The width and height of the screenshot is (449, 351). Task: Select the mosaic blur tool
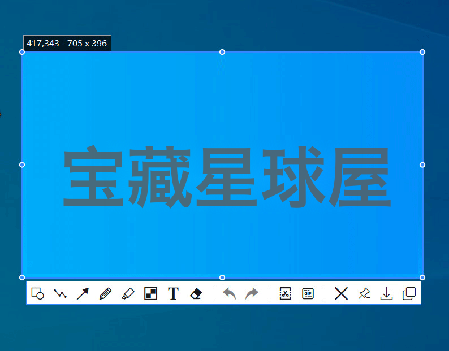pyautogui.click(x=150, y=293)
